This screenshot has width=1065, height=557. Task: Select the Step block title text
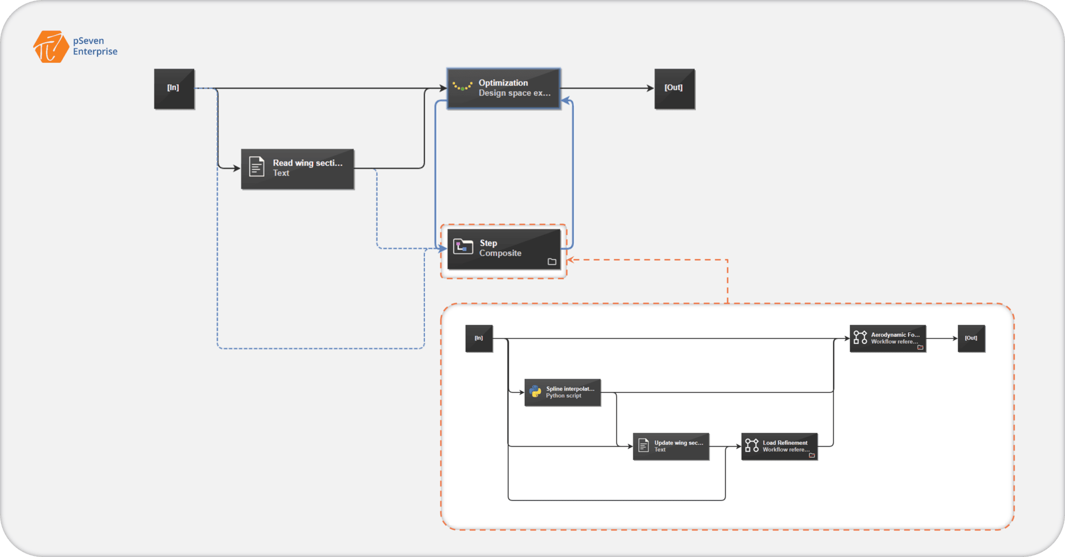pyautogui.click(x=488, y=243)
